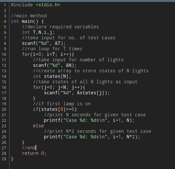Click the '//main method' comment
Screen dimensions: 175x169
pyautogui.click(x=29, y=16)
